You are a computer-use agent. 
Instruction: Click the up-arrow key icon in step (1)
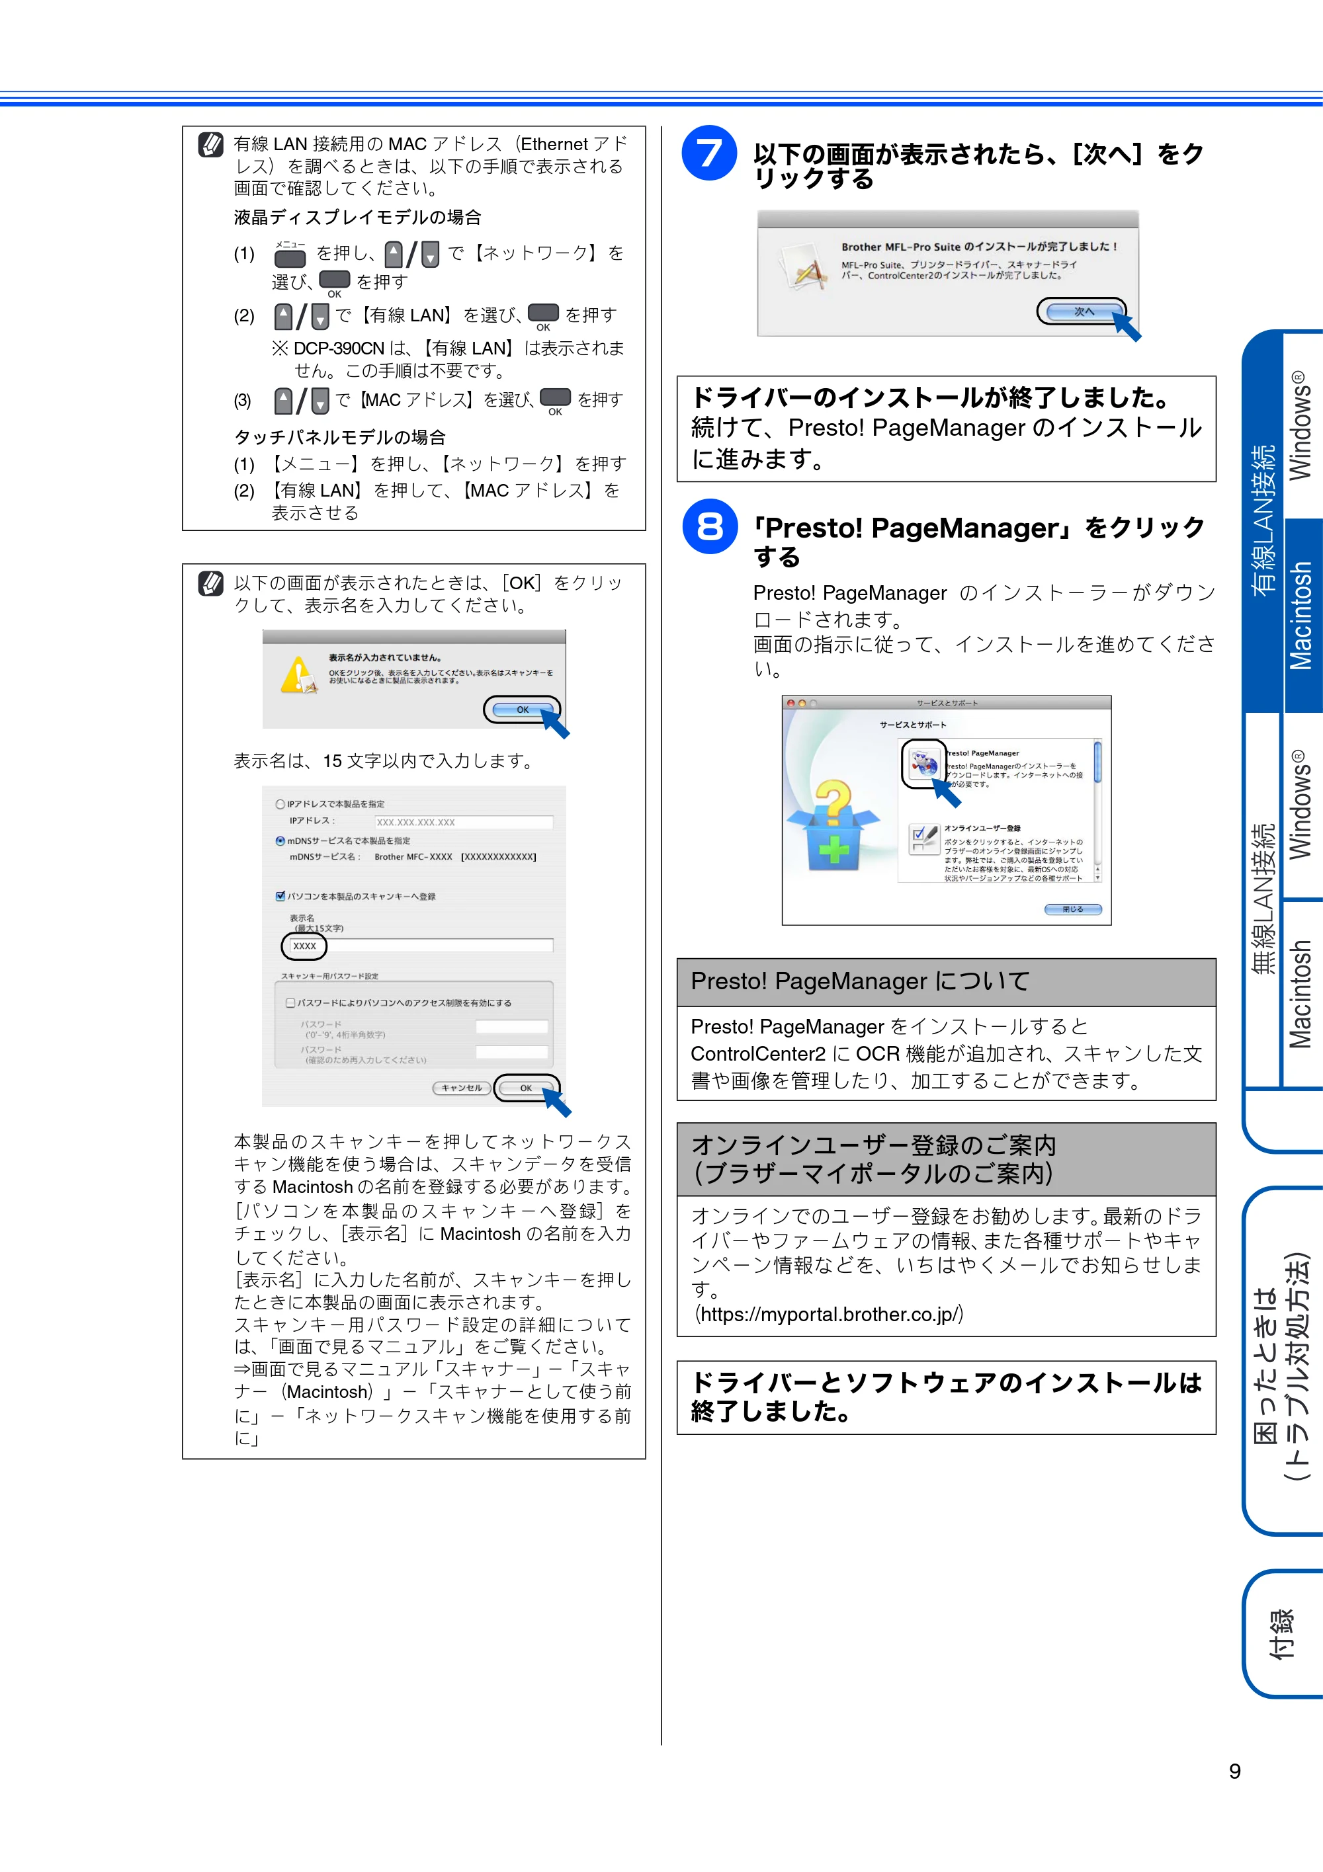[x=394, y=255]
